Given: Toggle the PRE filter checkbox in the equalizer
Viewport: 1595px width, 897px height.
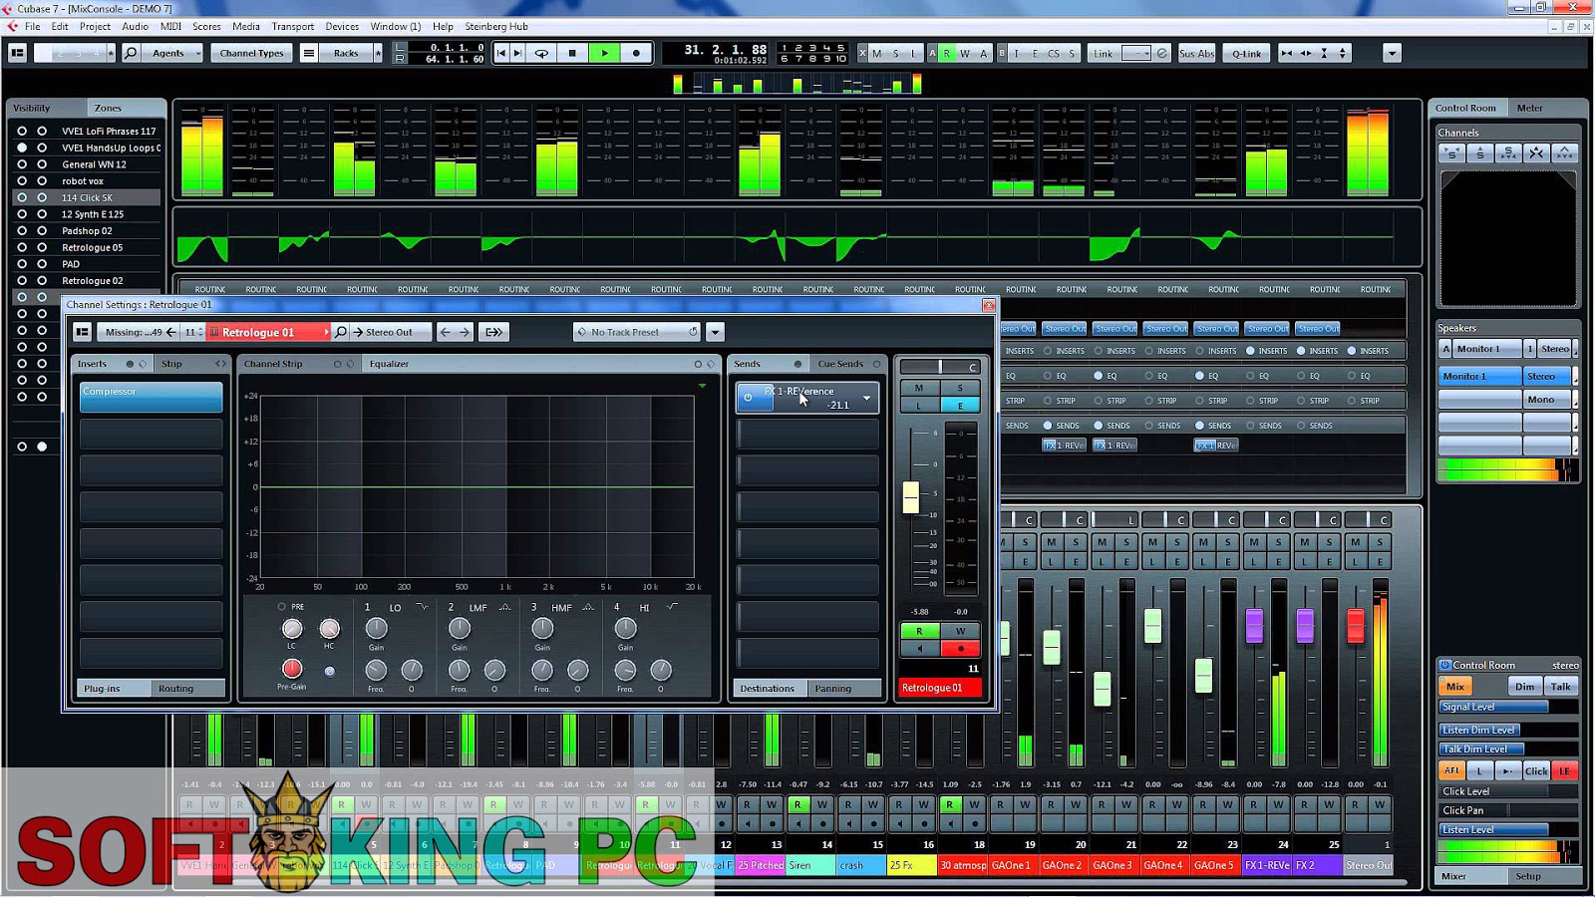Looking at the screenshot, I should click(x=282, y=606).
